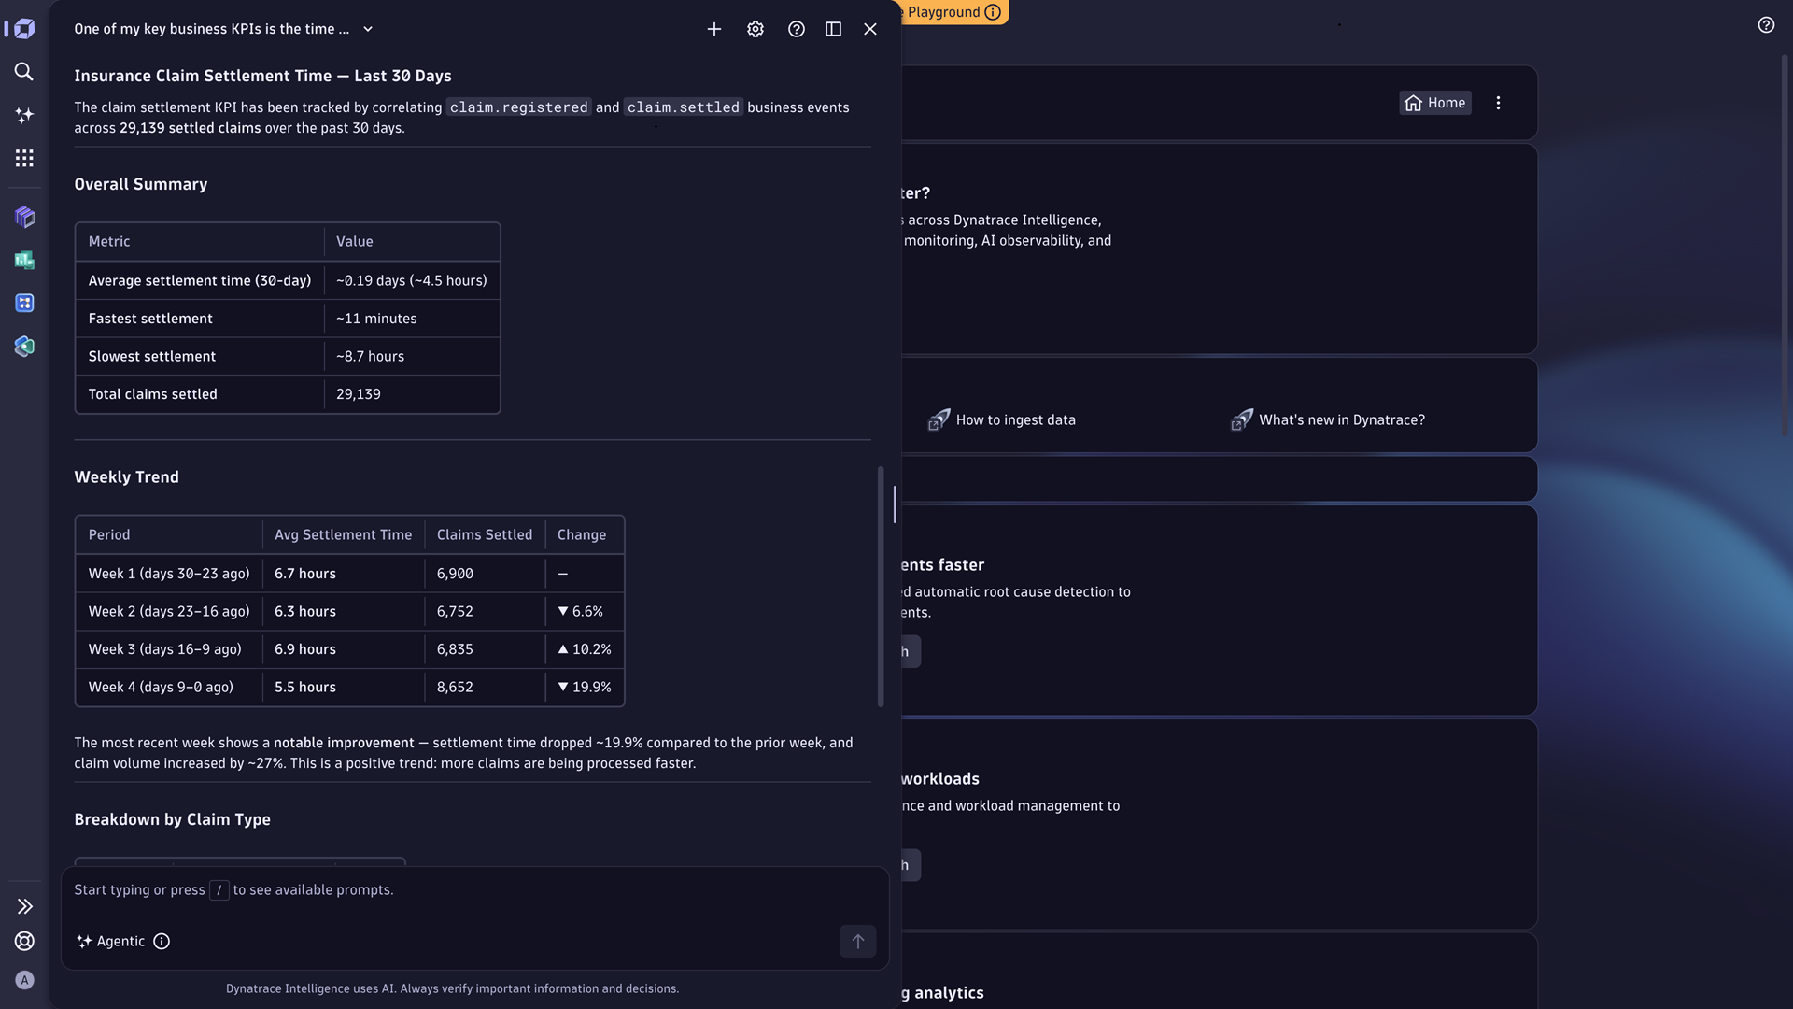Open the support lifebuoy icon
Screen dimensions: 1793x1009
coord(24,942)
